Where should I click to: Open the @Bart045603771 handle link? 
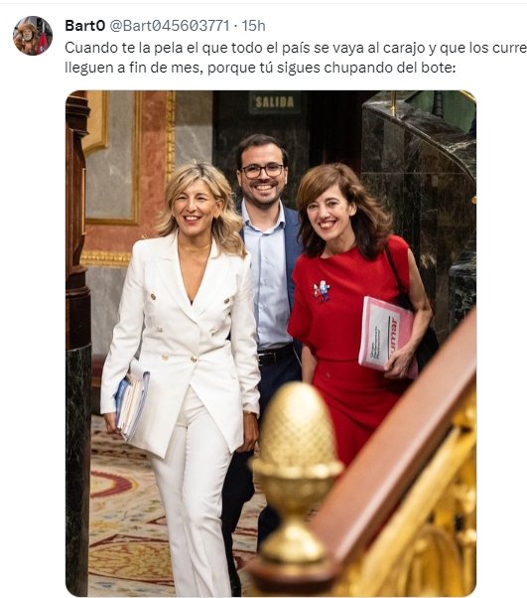coord(169,26)
